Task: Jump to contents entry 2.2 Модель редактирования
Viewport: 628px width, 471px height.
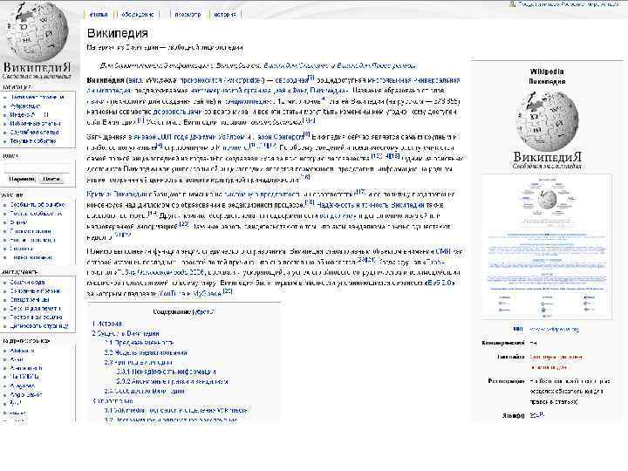Action: (146, 353)
